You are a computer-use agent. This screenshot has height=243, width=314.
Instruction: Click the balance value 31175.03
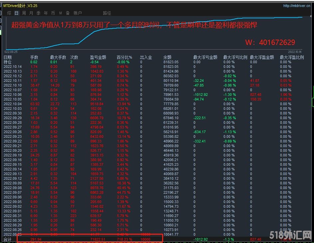click(x=171, y=188)
